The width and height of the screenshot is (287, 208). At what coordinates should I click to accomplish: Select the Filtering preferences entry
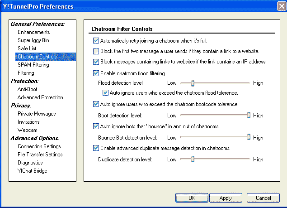(x=26, y=73)
